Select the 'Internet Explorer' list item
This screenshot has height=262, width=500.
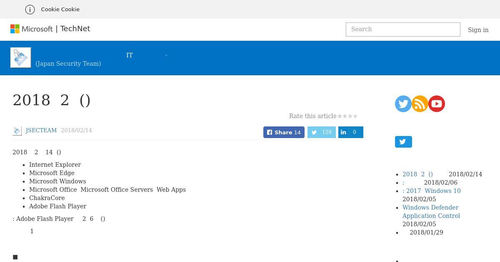click(55, 165)
